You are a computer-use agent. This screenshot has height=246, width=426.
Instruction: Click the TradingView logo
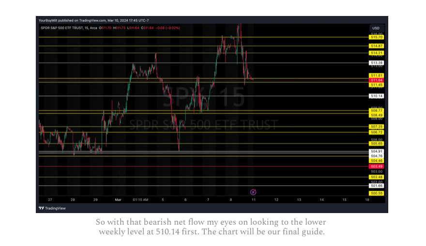[52, 208]
